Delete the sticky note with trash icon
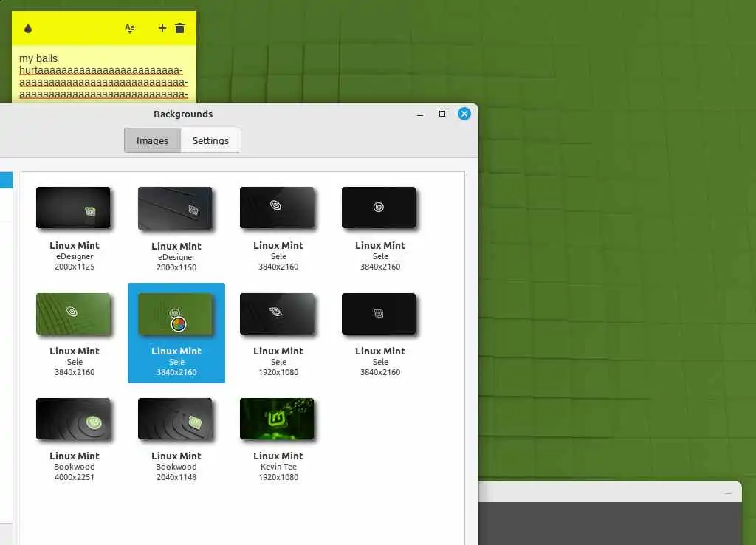The width and height of the screenshot is (756, 545). 180,29
